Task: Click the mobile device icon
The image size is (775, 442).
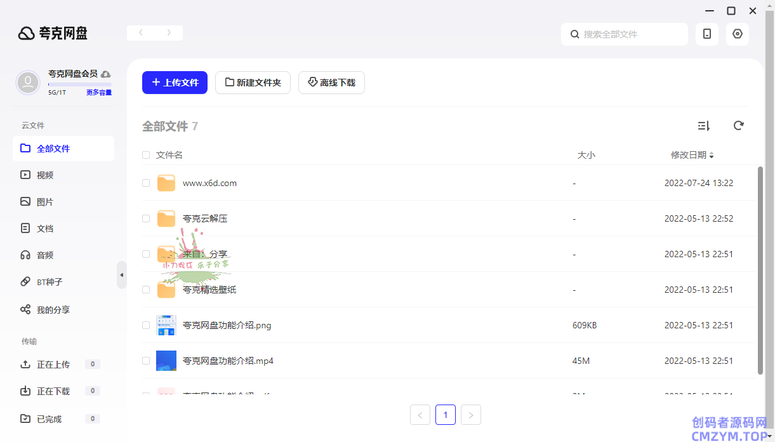Action: (707, 34)
